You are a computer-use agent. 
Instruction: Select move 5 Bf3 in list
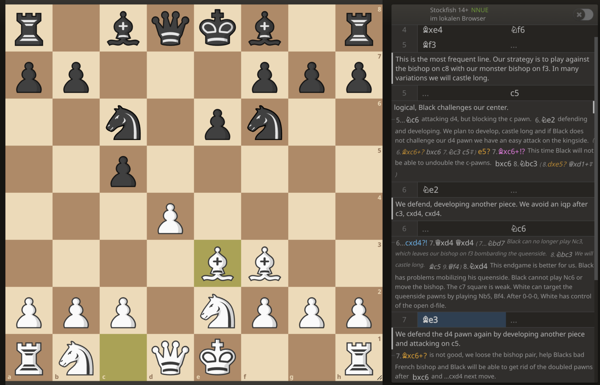461,45
